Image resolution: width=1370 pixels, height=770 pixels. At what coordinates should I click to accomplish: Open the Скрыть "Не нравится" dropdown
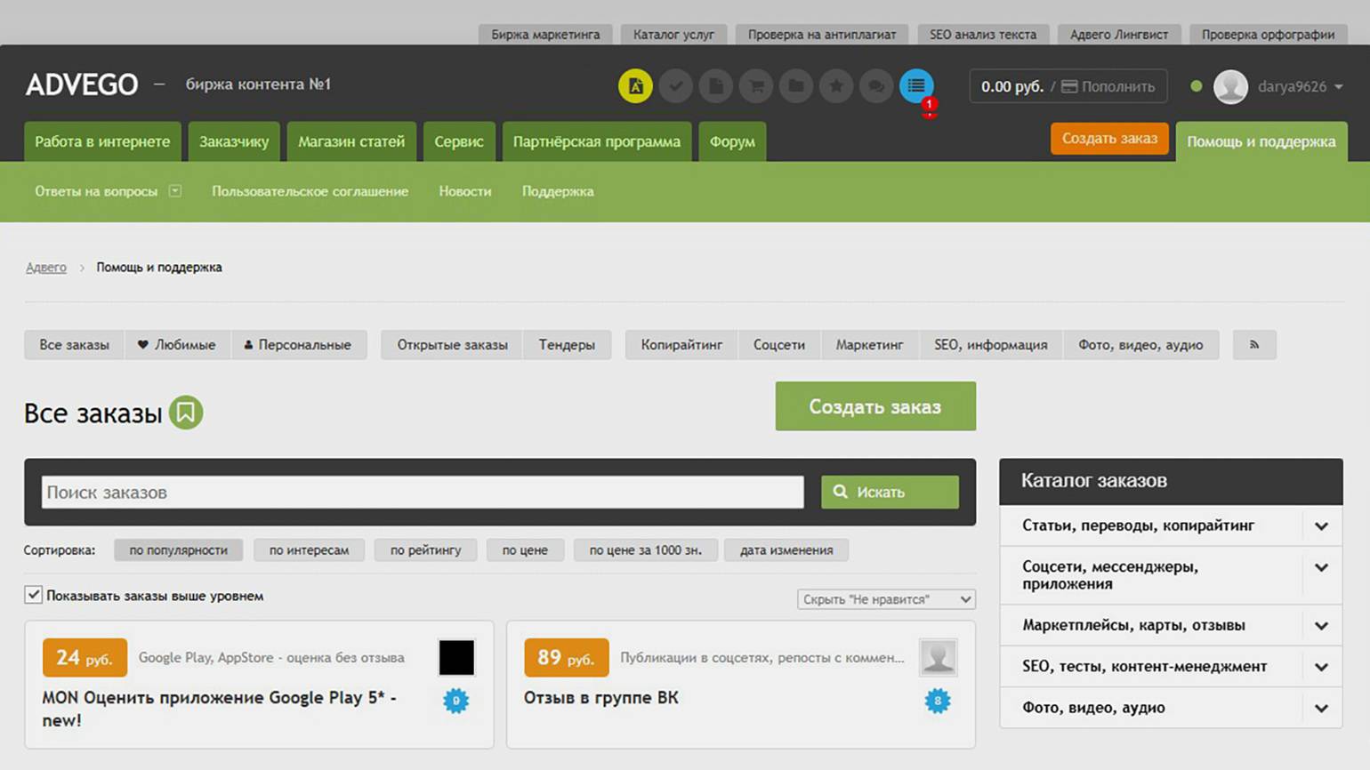pyautogui.click(x=886, y=599)
